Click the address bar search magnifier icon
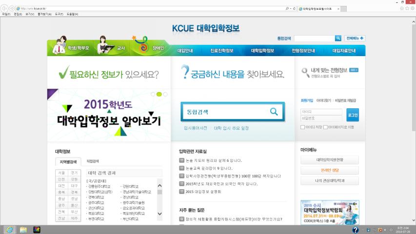The image size is (416, 234). coord(287,8)
